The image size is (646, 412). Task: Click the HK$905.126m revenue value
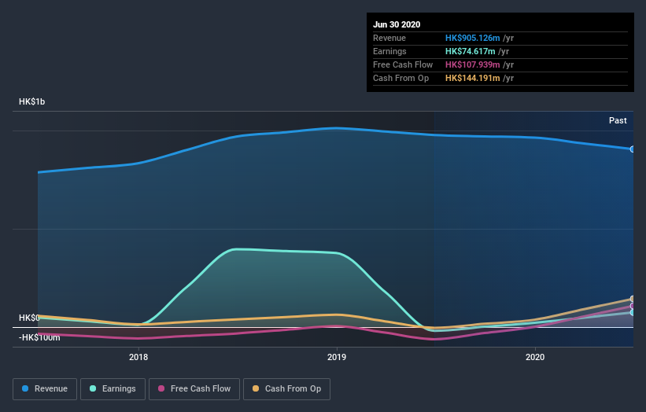[x=473, y=39]
